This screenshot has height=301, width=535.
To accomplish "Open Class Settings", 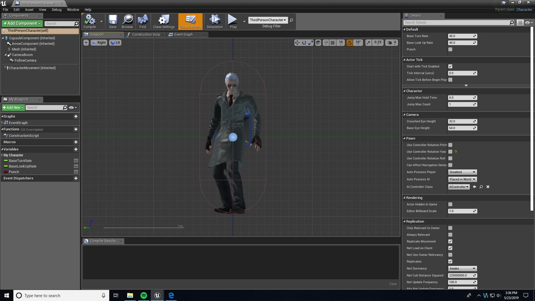I will point(164,21).
